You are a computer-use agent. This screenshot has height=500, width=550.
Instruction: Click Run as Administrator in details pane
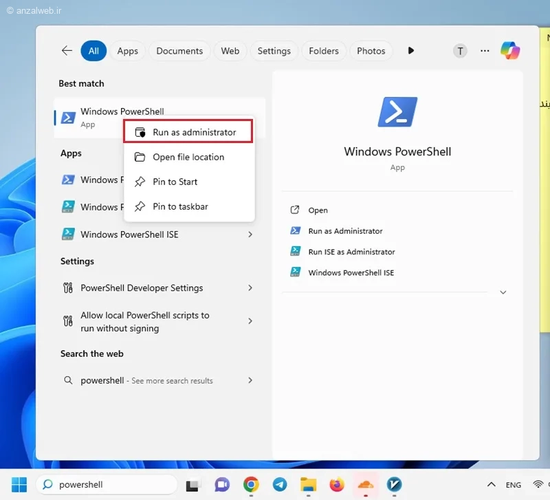click(x=345, y=231)
